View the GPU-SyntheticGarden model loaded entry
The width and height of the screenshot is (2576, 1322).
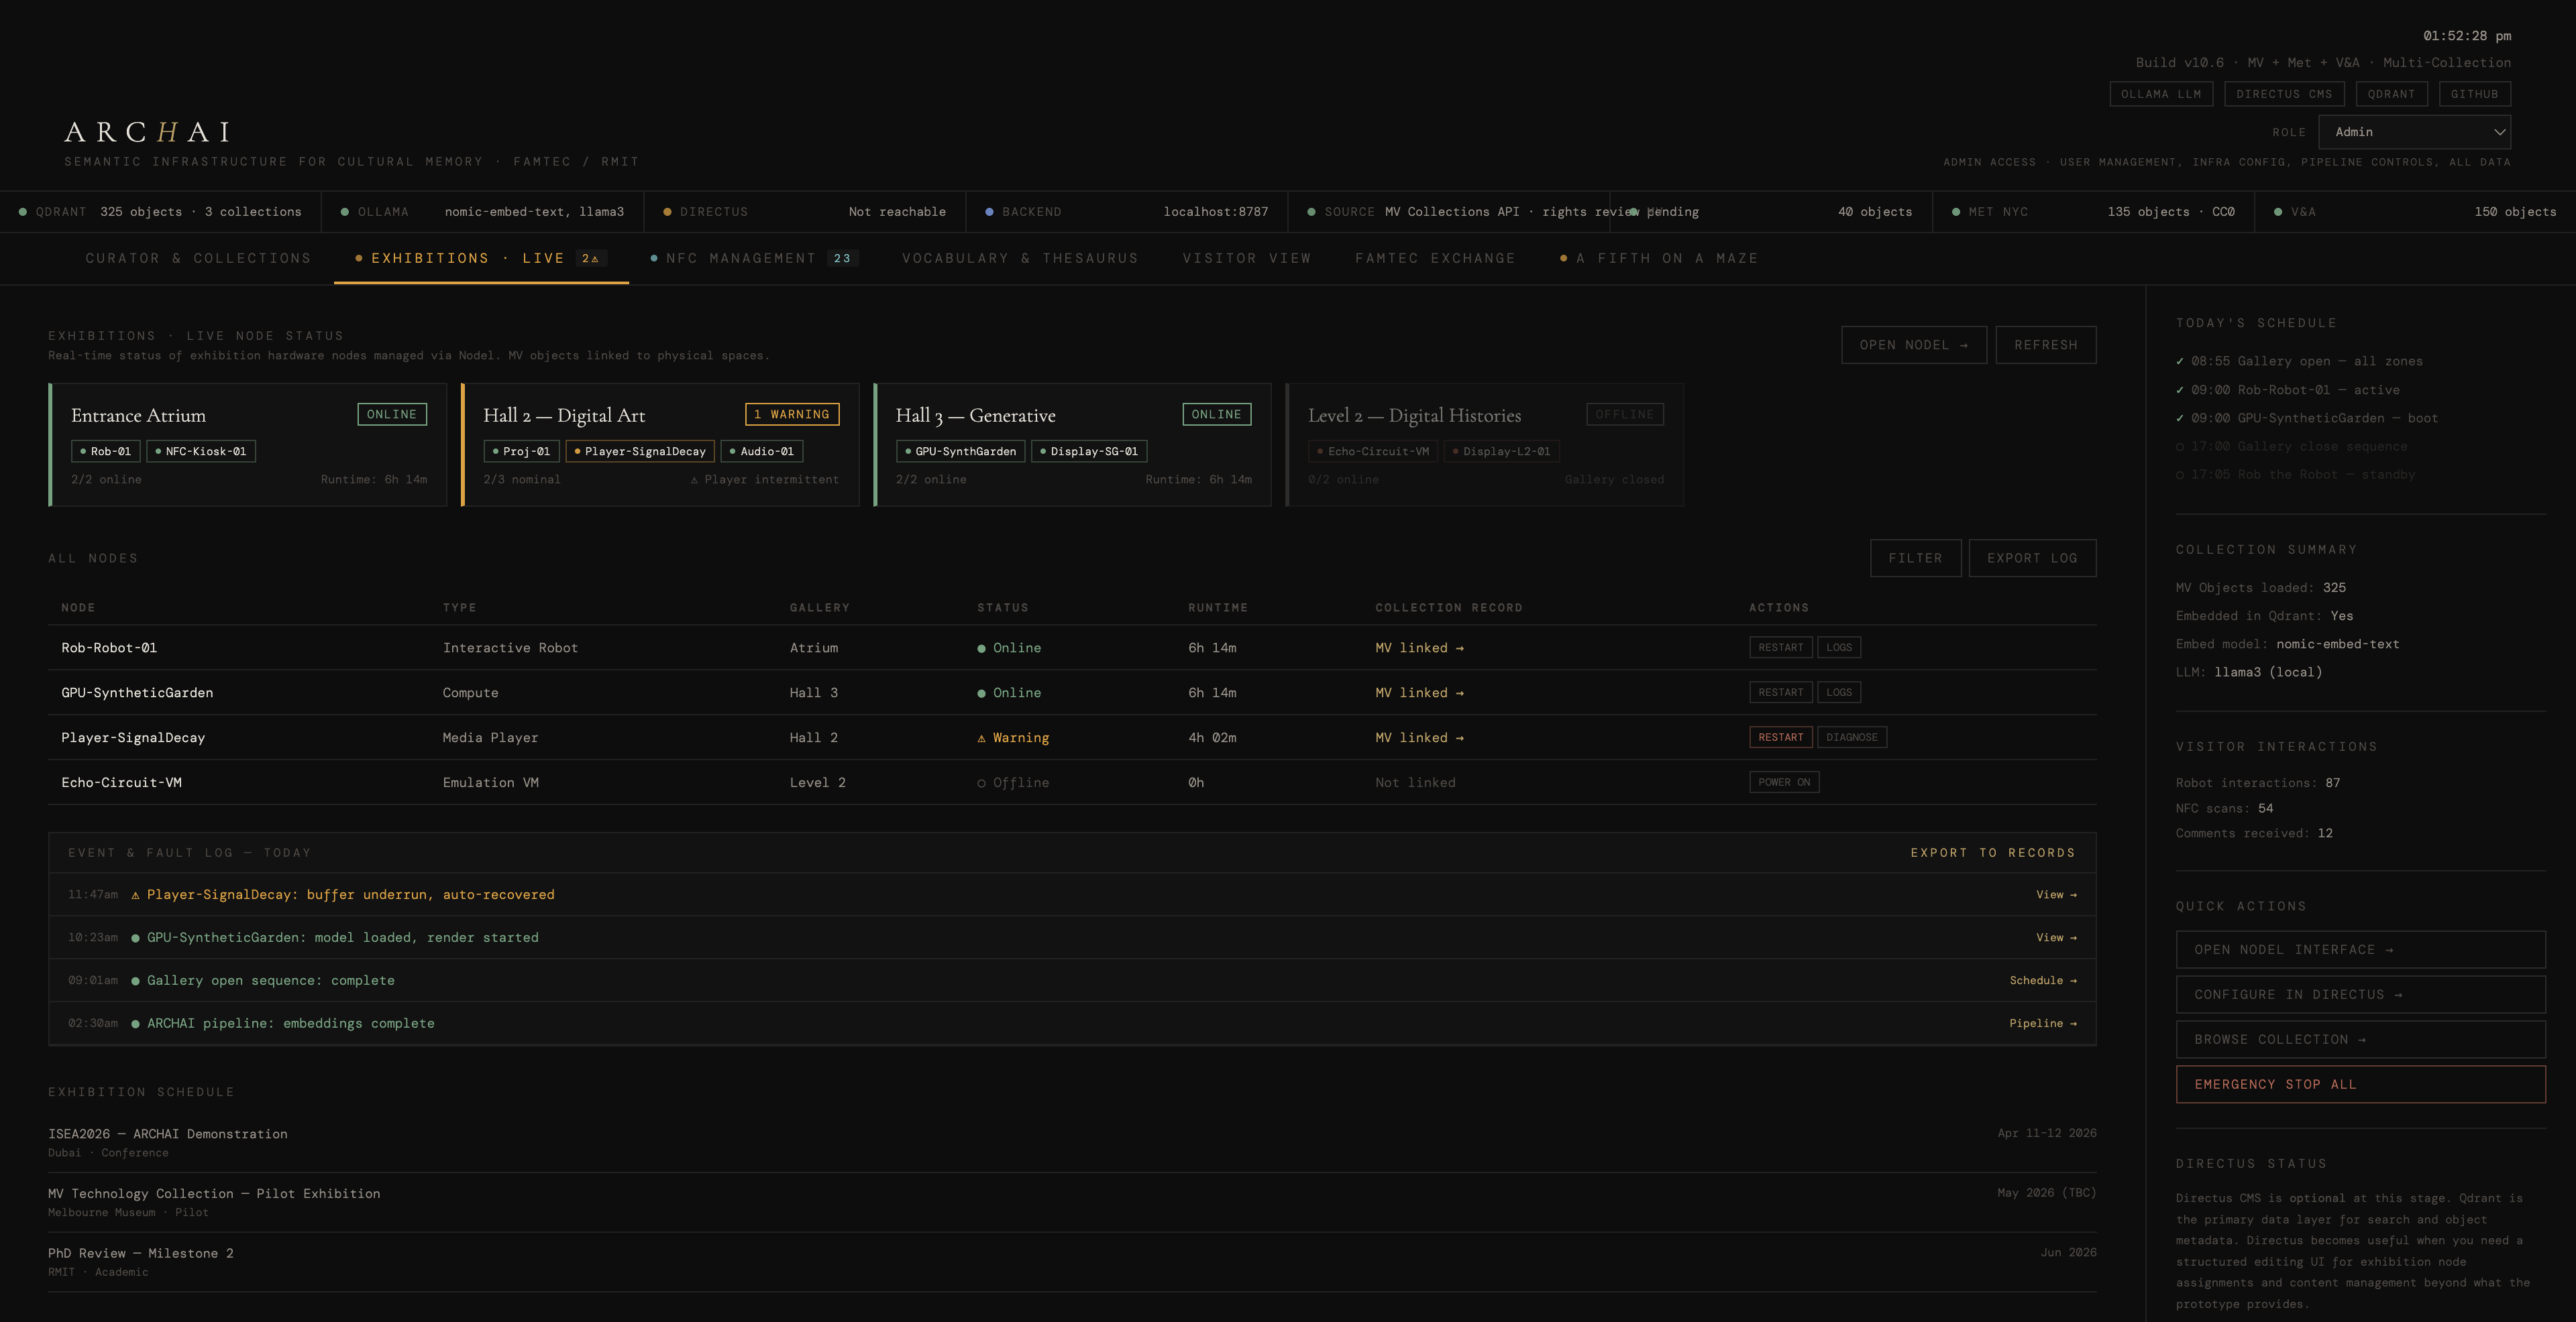coord(2055,939)
